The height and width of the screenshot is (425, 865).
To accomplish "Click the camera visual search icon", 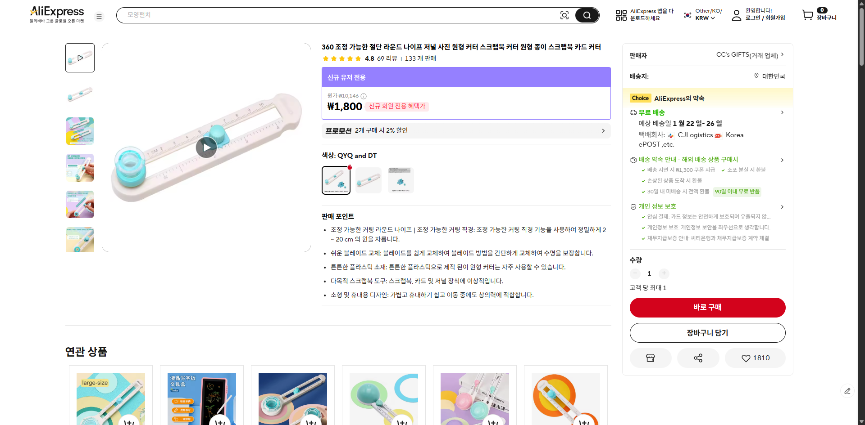I will (x=565, y=15).
